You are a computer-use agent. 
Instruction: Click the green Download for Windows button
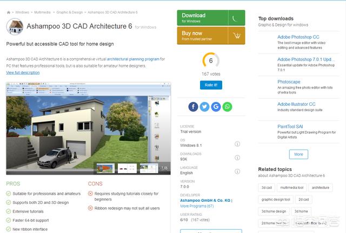[x=211, y=18]
